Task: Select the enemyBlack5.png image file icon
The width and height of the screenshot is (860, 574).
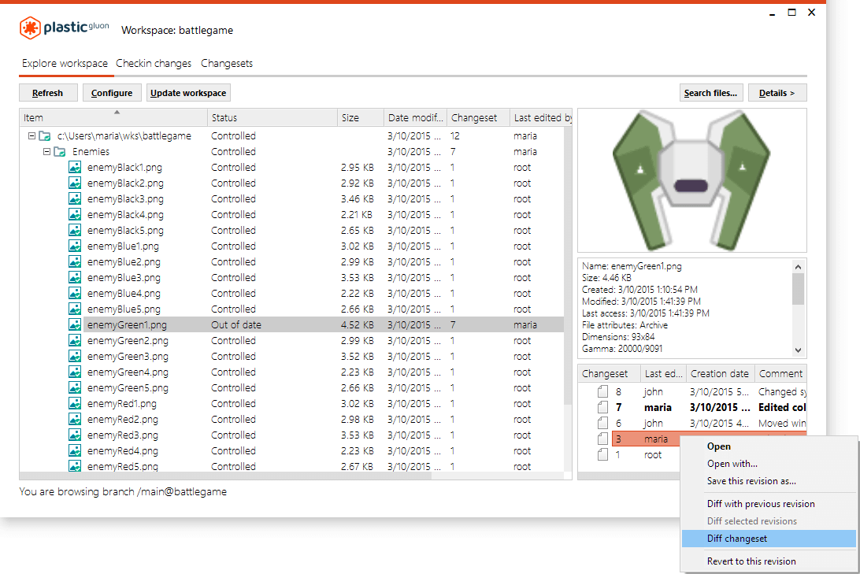Action: (75, 230)
